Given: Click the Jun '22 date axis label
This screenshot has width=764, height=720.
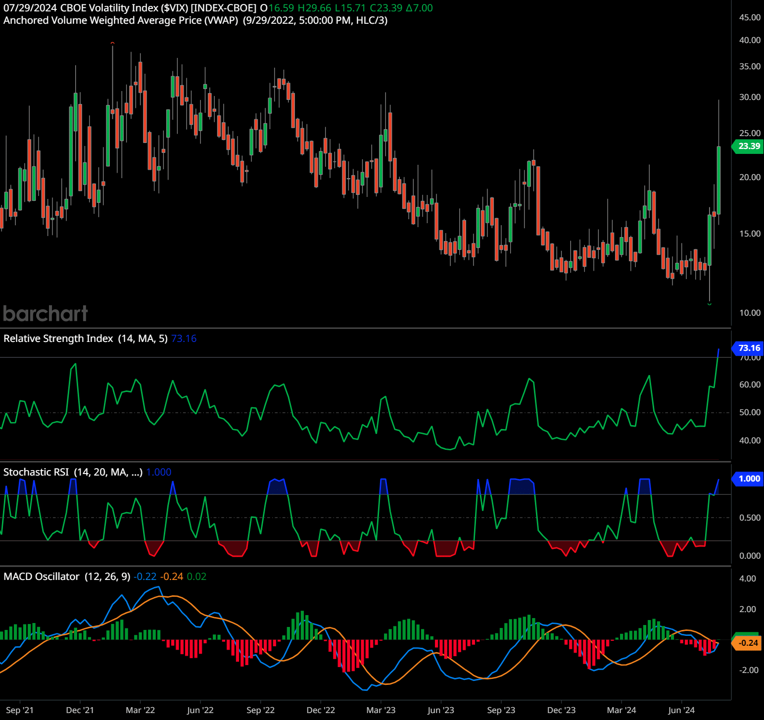Looking at the screenshot, I should tap(200, 710).
